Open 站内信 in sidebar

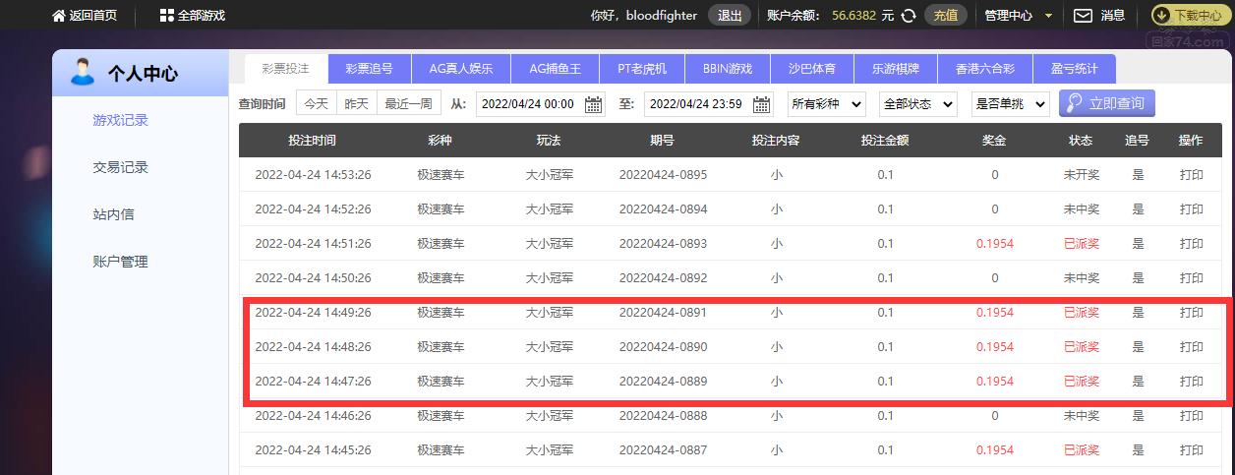click(113, 214)
